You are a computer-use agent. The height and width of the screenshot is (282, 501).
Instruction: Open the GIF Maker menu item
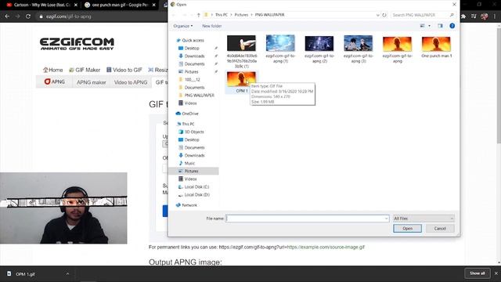pyautogui.click(x=85, y=70)
